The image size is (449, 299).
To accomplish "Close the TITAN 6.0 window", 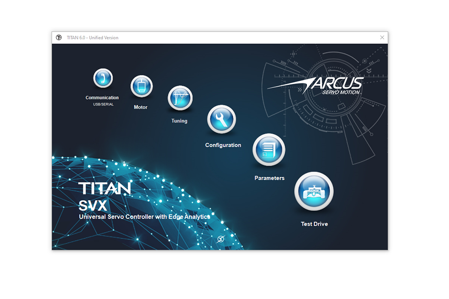I will pyautogui.click(x=382, y=37).
